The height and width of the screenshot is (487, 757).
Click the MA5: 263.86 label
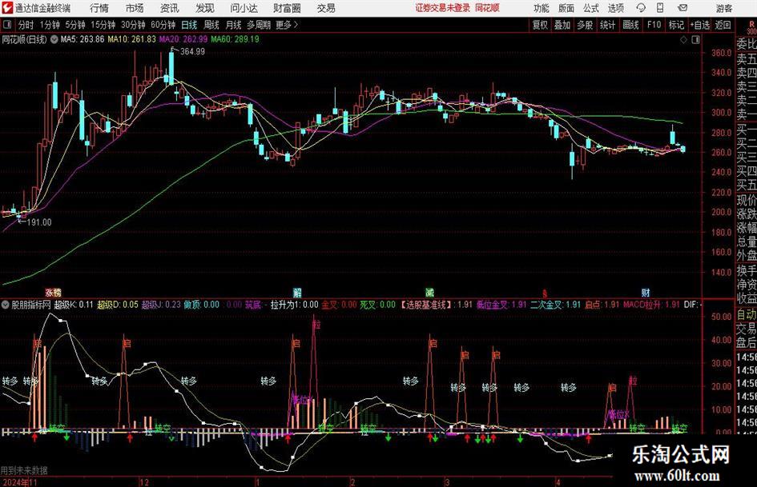83,39
